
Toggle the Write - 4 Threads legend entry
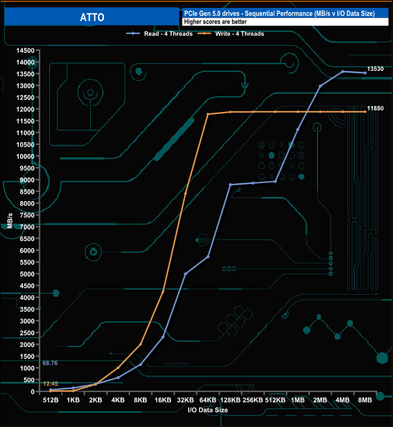(x=239, y=34)
